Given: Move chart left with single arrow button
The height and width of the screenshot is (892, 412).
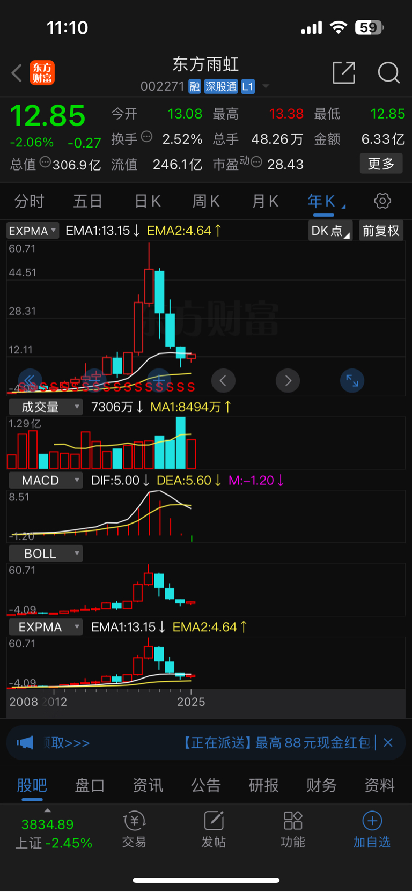Looking at the screenshot, I should click(223, 381).
